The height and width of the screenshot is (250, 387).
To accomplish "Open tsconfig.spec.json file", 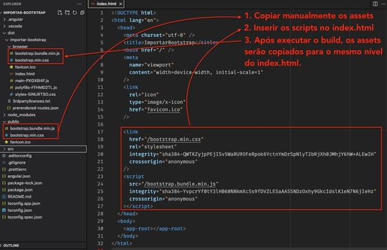I will click(x=25, y=217).
